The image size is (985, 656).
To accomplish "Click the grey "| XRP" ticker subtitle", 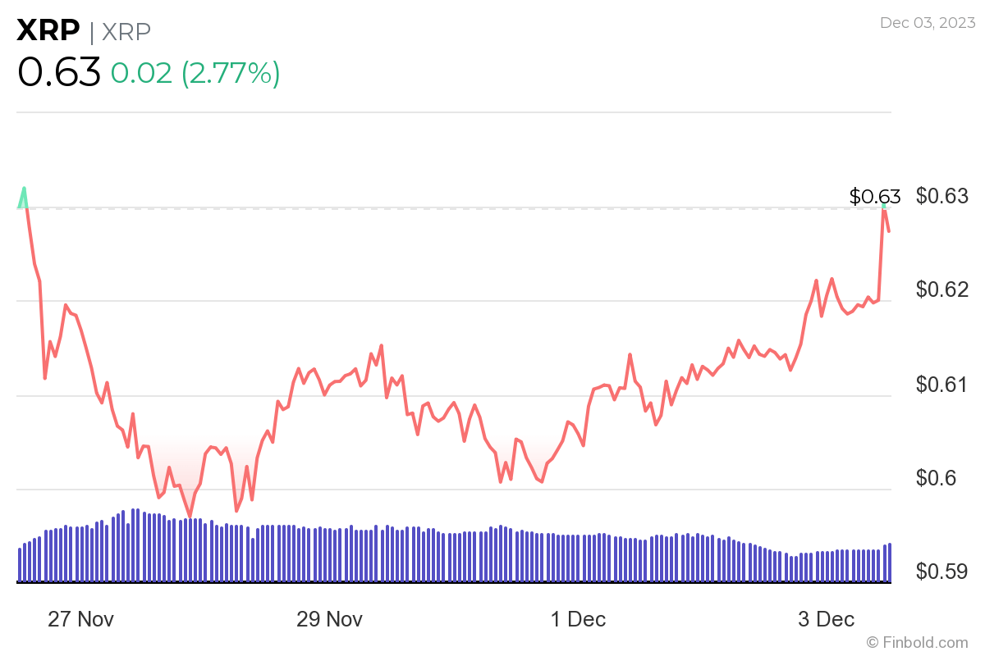I will point(120,32).
